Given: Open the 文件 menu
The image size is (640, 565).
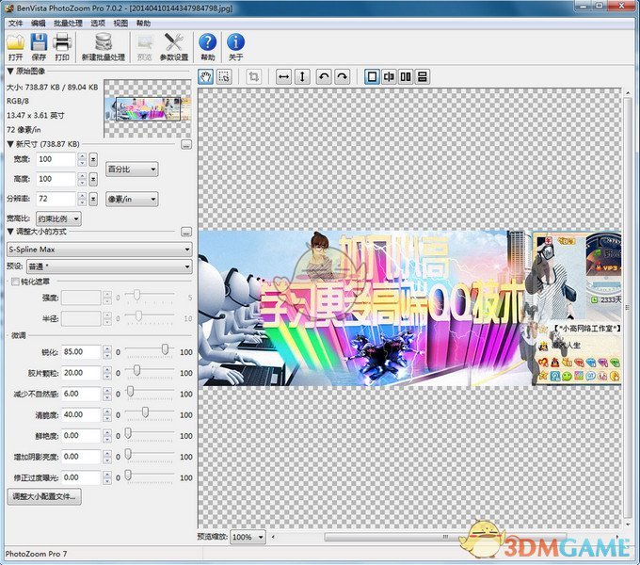Looking at the screenshot, I should (15, 24).
